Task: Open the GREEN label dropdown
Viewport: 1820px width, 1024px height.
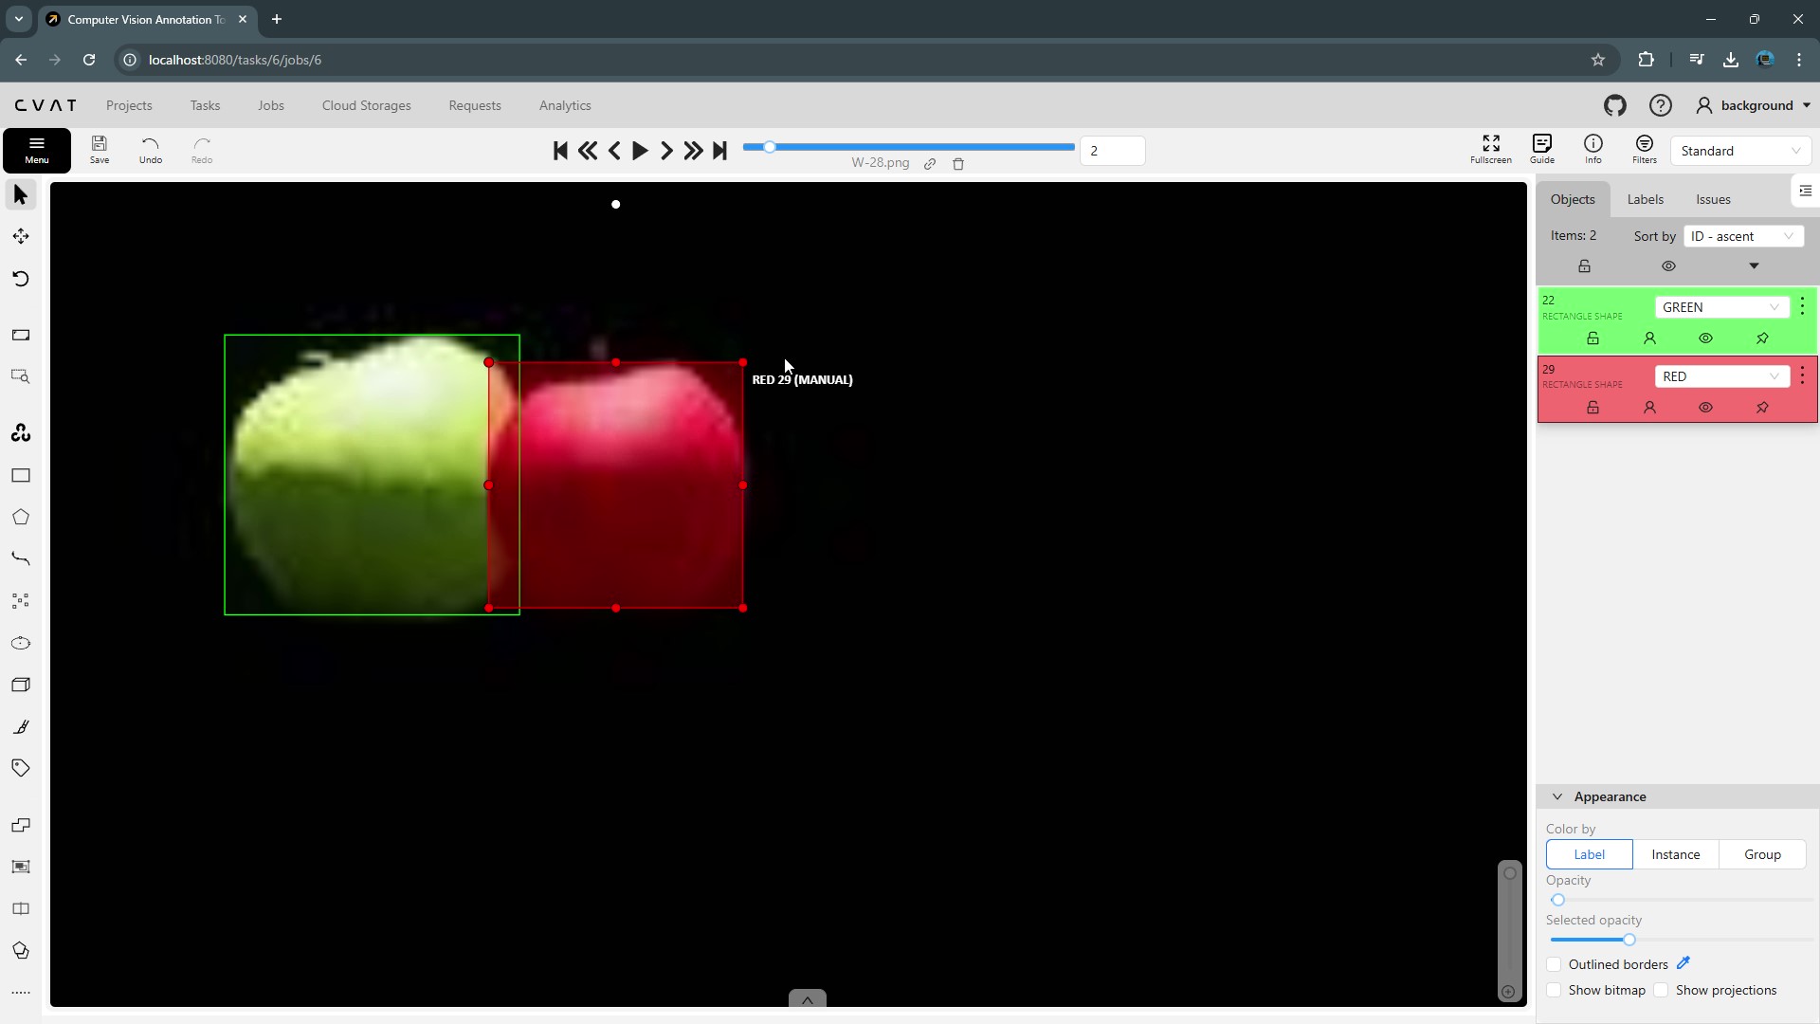Action: [1721, 306]
